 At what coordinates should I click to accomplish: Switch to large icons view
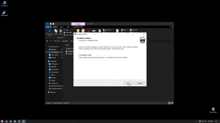pyautogui.click(x=172, y=103)
